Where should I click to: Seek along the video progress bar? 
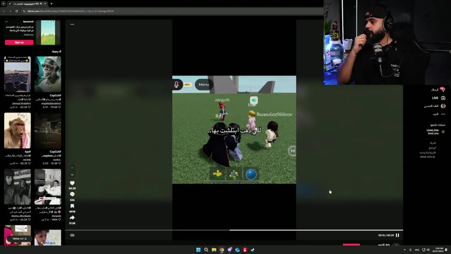(x=234, y=230)
